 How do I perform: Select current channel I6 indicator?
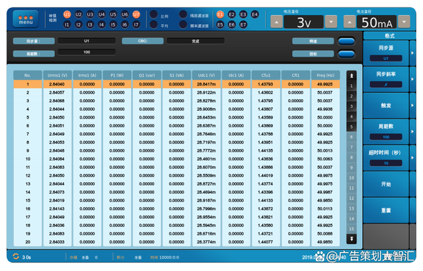coord(125,25)
